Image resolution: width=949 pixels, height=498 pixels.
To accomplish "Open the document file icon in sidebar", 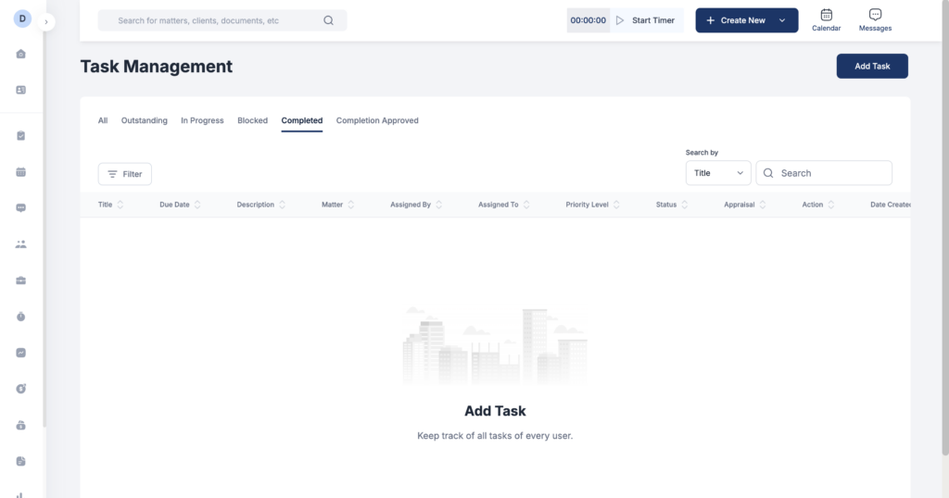I will click(x=21, y=462).
